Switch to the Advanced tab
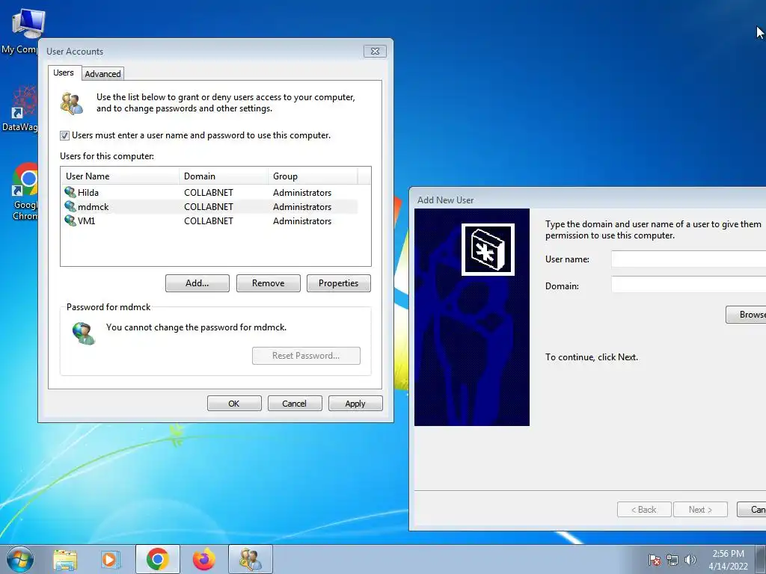766x574 pixels. pyautogui.click(x=102, y=74)
